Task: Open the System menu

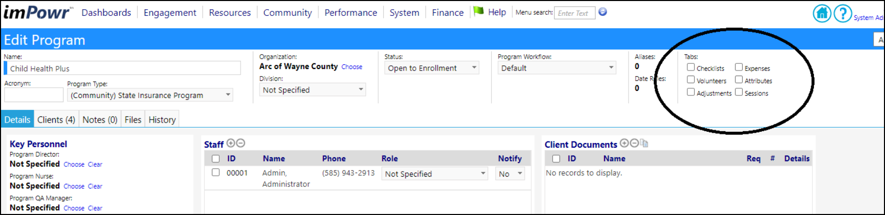Action: 404,12
